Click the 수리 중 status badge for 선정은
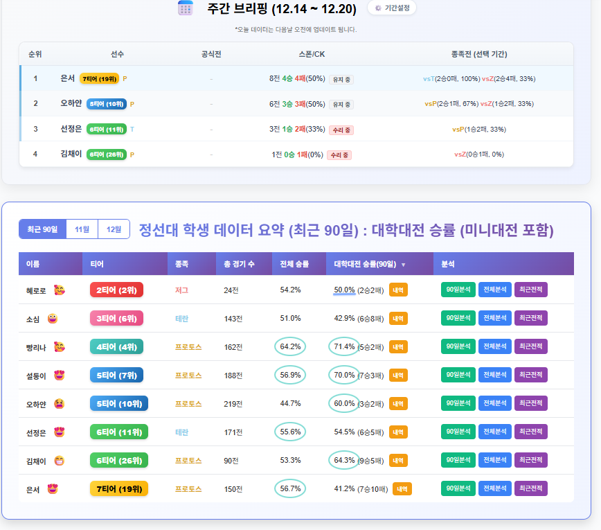Image resolution: width=601 pixels, height=530 pixels. (341, 130)
